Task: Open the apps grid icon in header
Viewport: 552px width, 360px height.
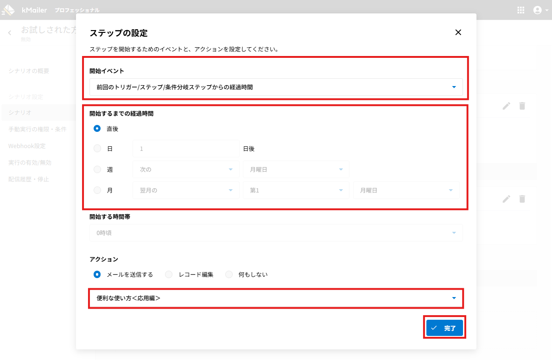Action: pos(520,10)
